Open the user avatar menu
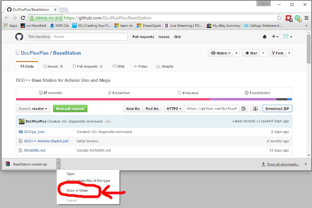This screenshot has height=208, width=312. (x=287, y=37)
